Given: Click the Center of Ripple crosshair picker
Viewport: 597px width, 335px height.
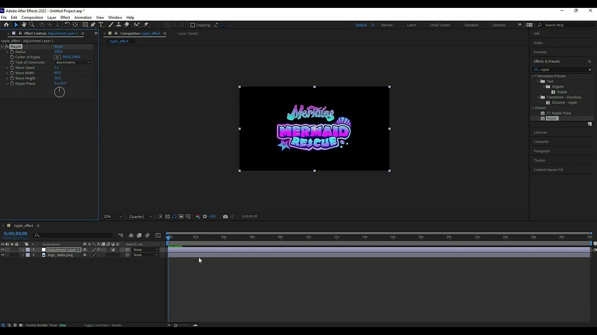Looking at the screenshot, I should pyautogui.click(x=57, y=57).
